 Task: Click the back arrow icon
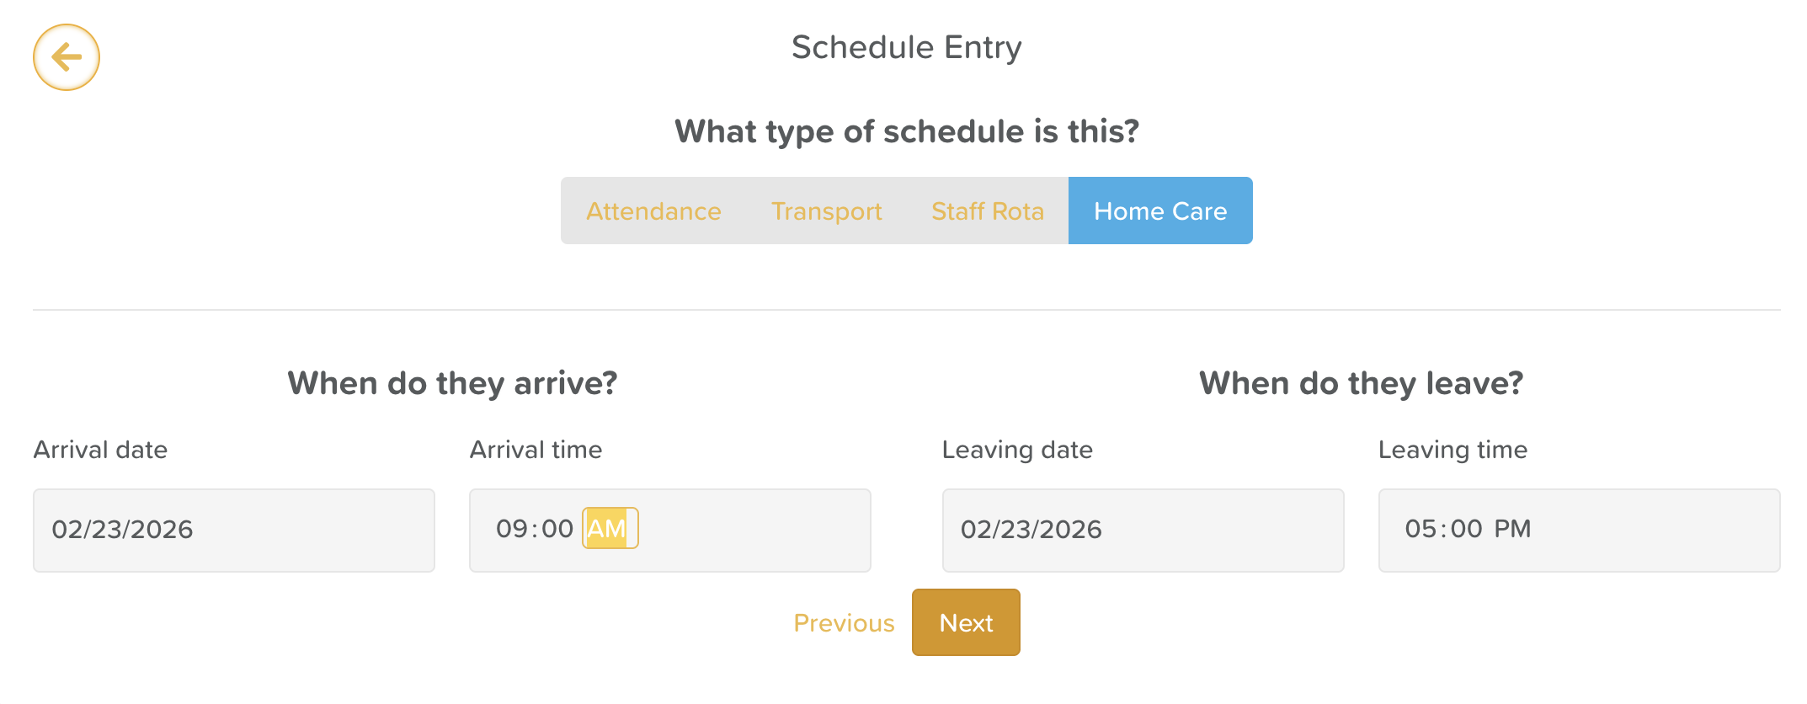click(x=67, y=57)
